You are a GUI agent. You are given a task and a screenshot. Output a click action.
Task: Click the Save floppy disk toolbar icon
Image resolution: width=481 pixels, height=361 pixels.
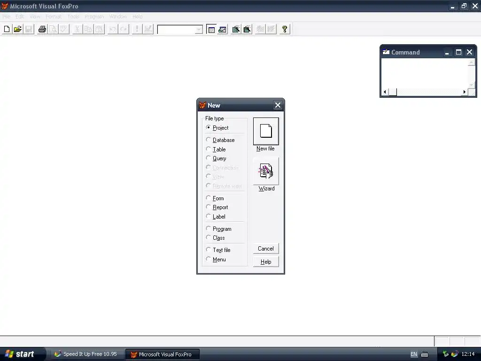pyautogui.click(x=29, y=29)
